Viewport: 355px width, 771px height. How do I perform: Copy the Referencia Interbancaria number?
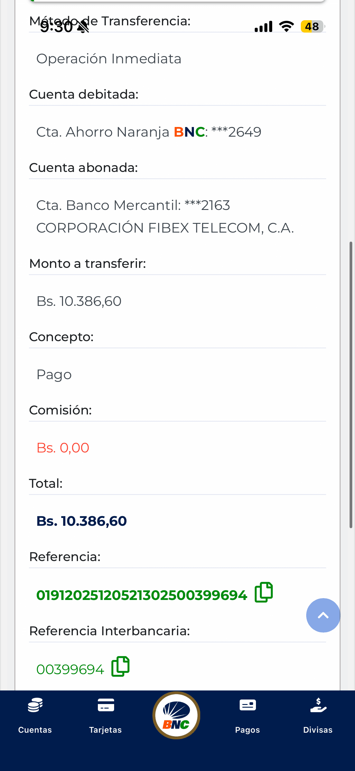tap(120, 666)
